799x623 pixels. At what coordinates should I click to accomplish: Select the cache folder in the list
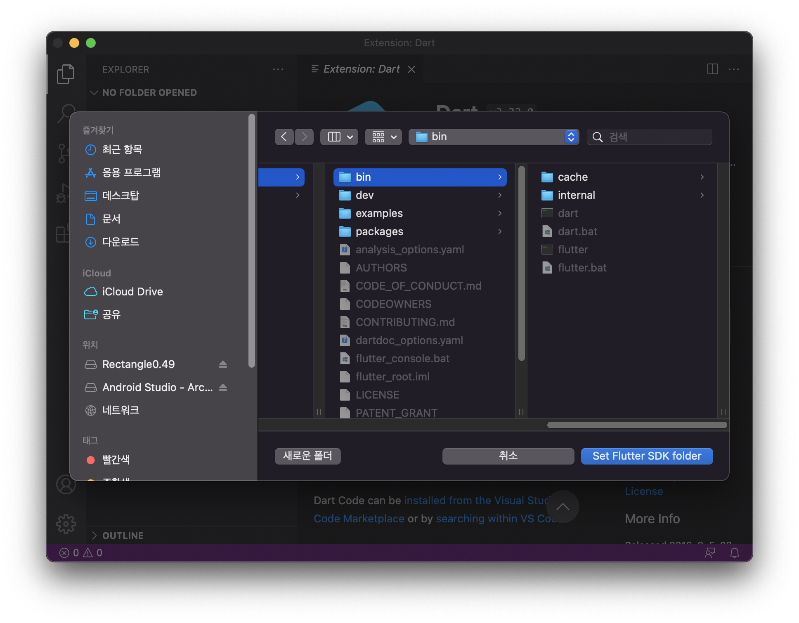point(572,177)
